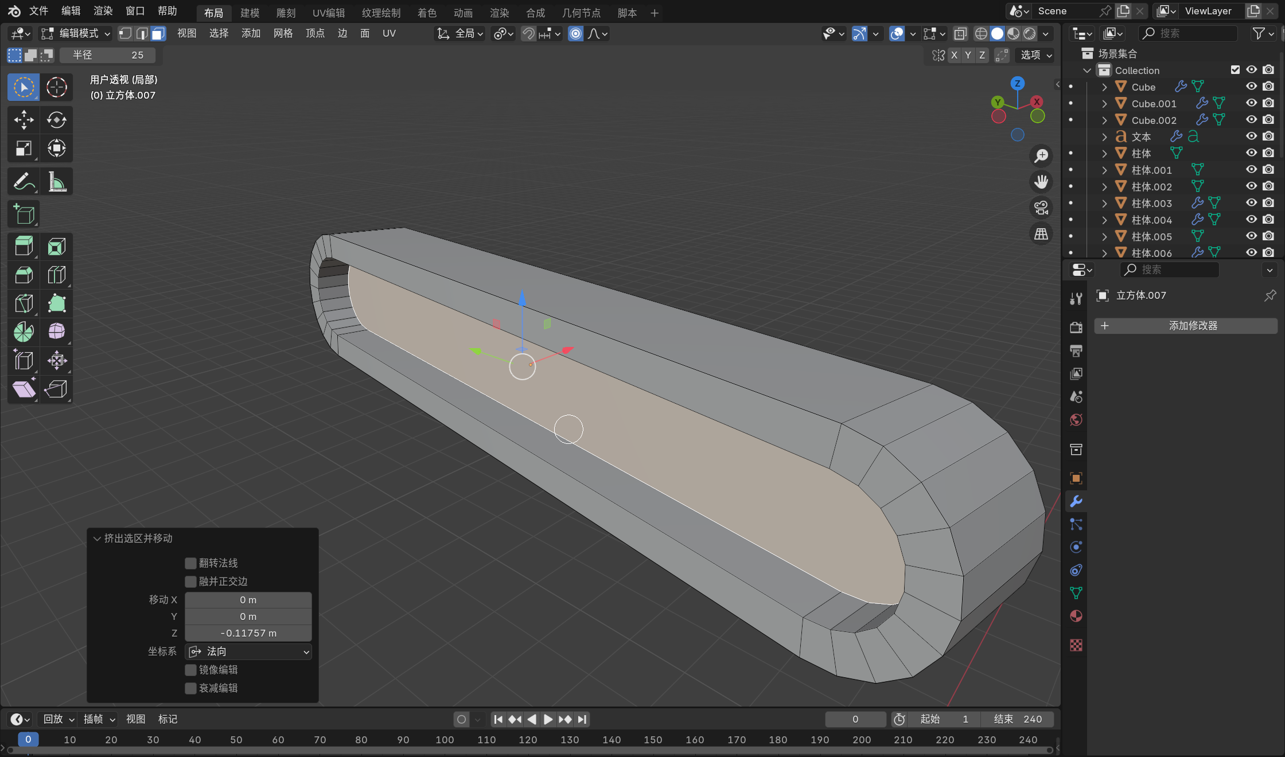Open the Material properties tab icon
The height and width of the screenshot is (757, 1285).
coord(1076,616)
